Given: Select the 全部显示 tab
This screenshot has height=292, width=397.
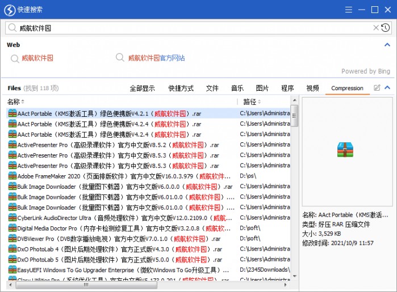Looking at the screenshot, I should (142, 88).
